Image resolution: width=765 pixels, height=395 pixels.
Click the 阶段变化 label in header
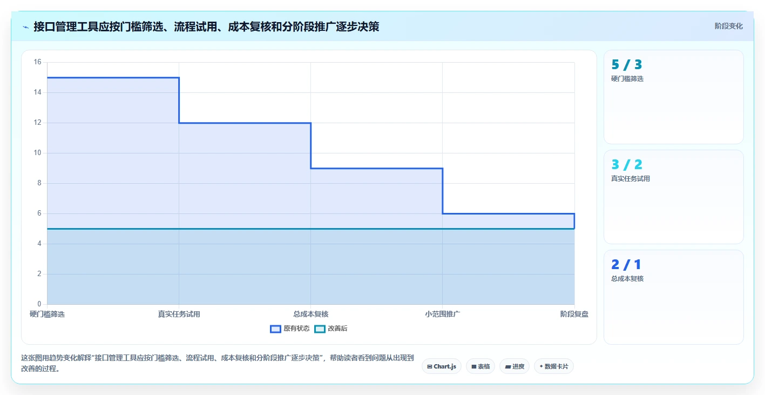tap(728, 26)
